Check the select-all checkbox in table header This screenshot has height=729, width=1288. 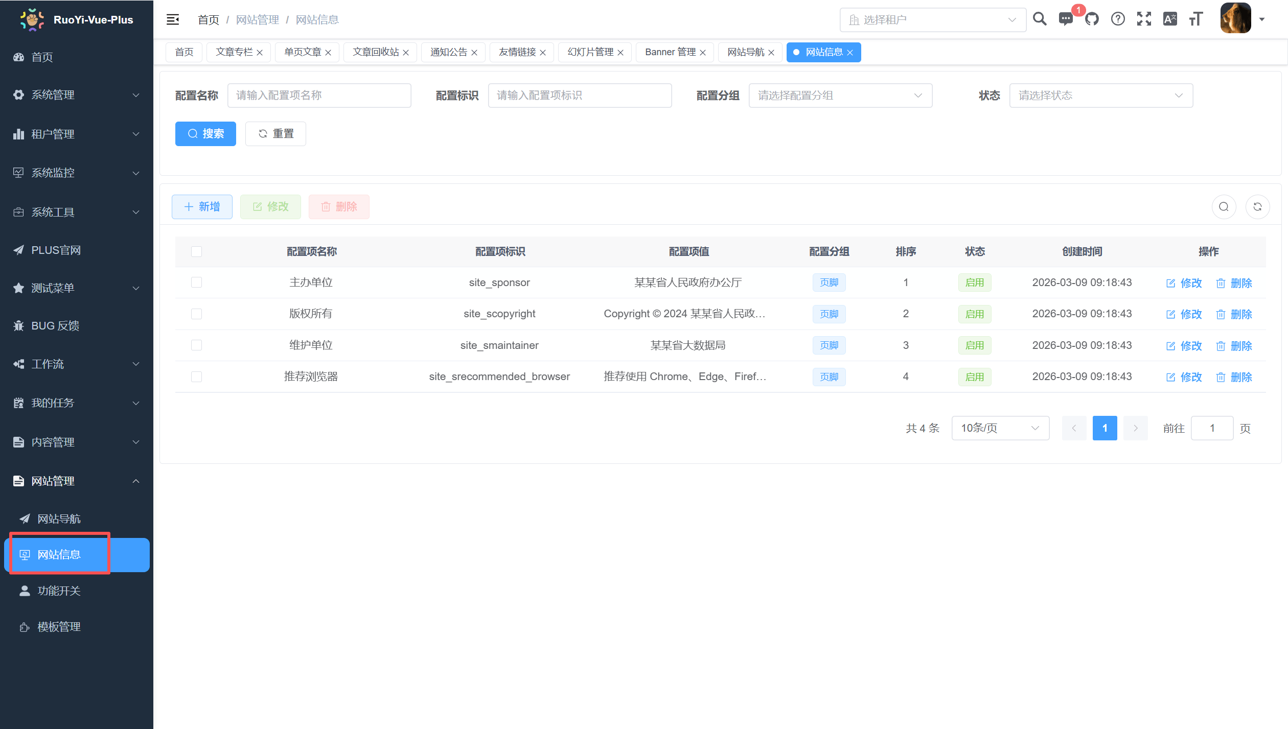(x=196, y=251)
